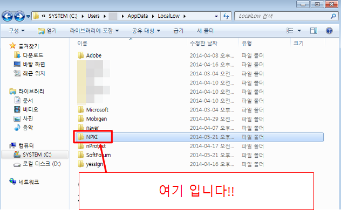Sort by 수정한 날짜 column header
Viewport: 341px width, 210px height.
(x=203, y=43)
